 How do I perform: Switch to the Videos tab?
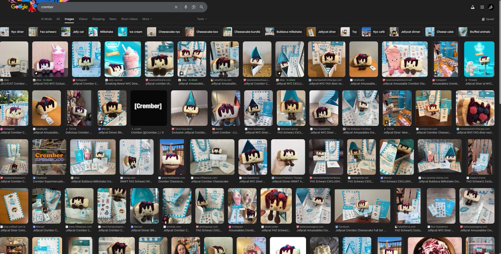coord(83,19)
